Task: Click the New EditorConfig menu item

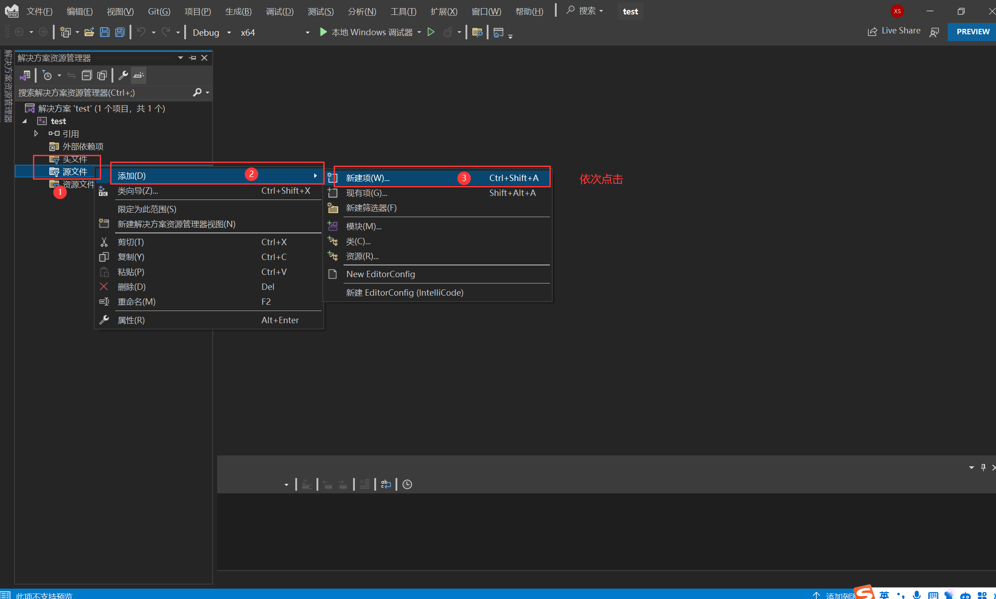Action: point(381,274)
